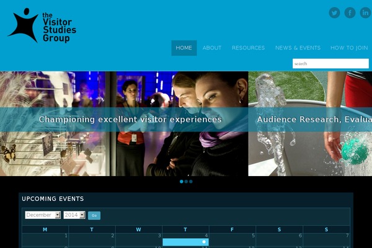Click the F weekday column header

(232, 229)
